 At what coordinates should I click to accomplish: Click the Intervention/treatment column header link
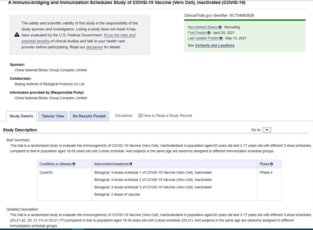(x=111, y=164)
